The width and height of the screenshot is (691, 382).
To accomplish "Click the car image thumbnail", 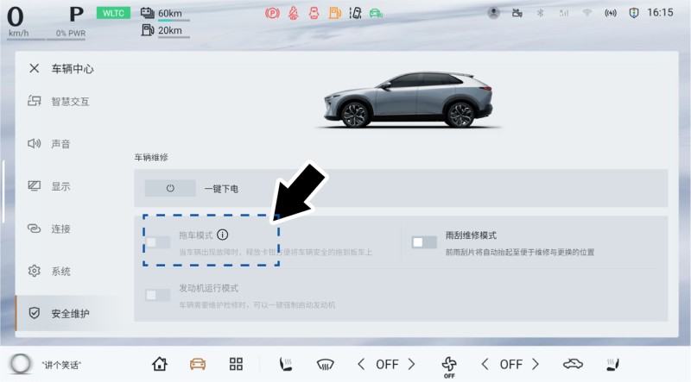I will pos(409,100).
